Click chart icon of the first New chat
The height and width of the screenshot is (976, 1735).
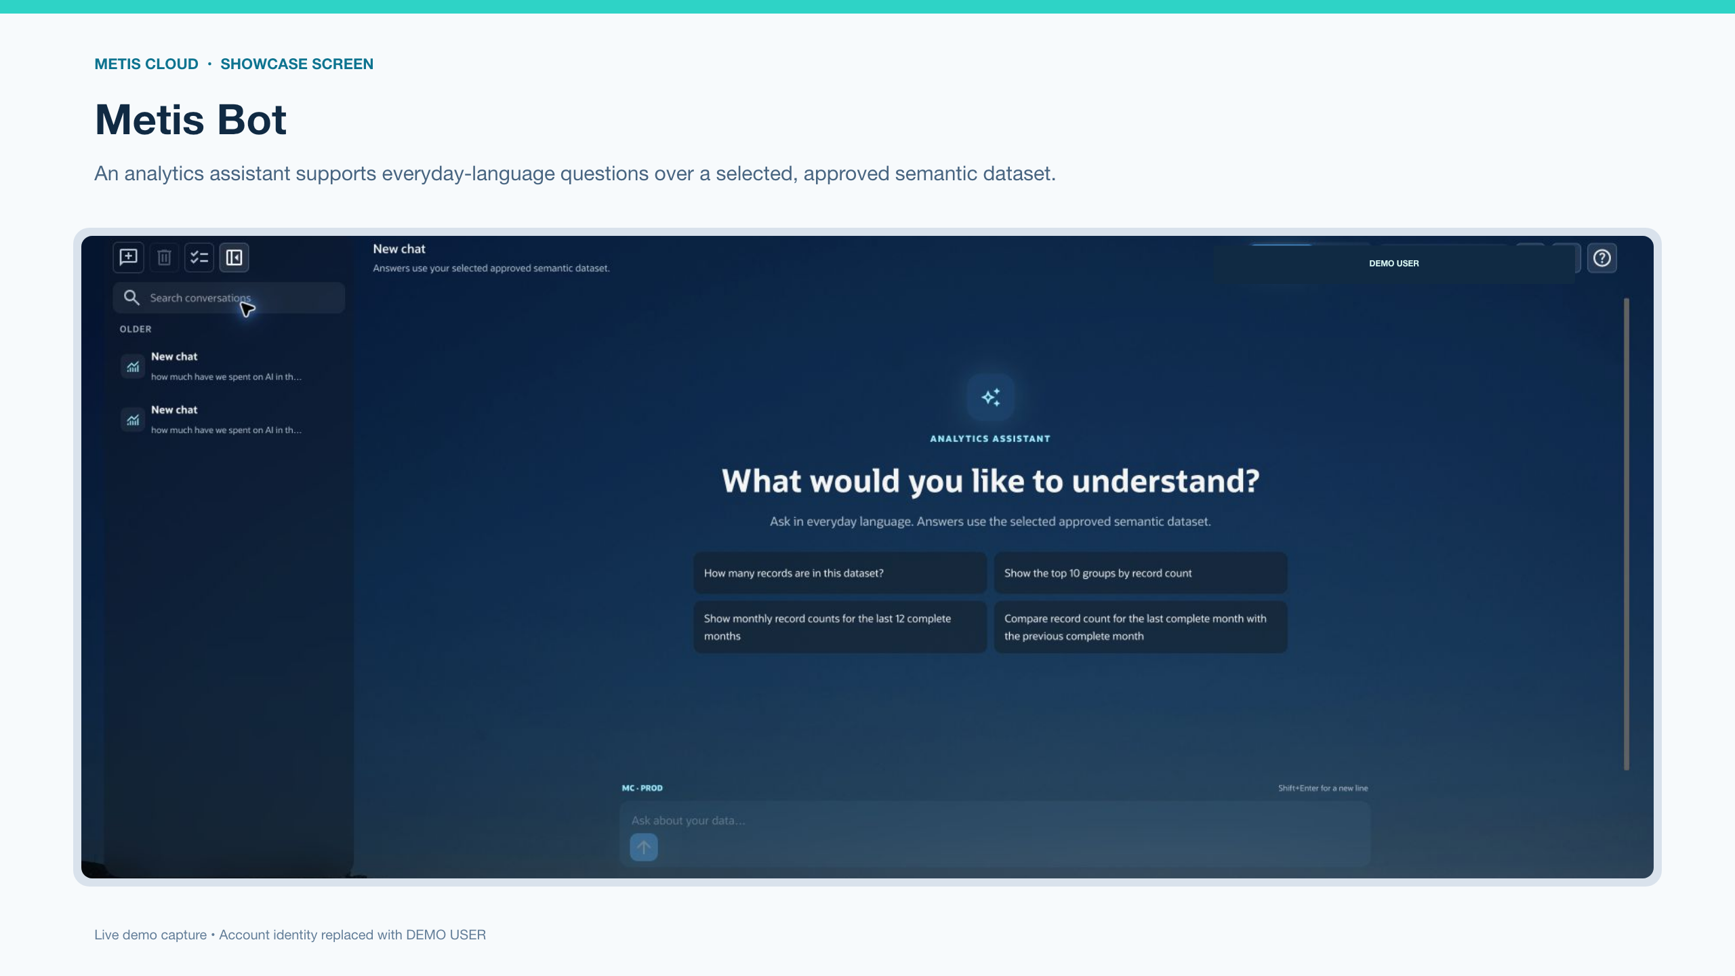133,366
